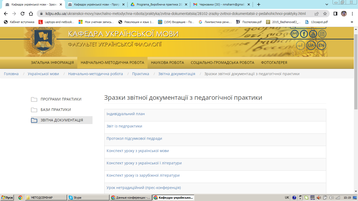Click the help question-mark tray icon

click(294, 198)
